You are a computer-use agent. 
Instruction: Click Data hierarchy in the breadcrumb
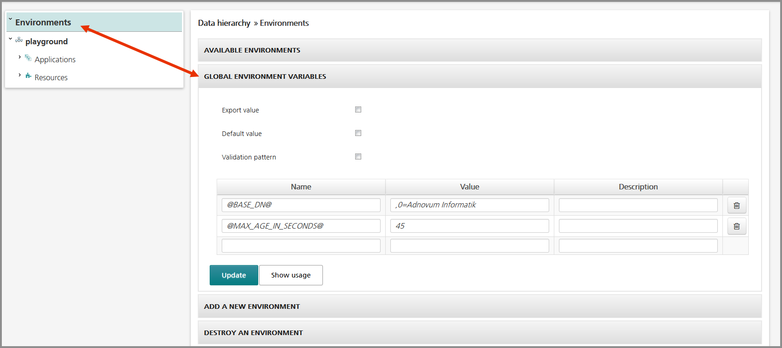pos(224,23)
